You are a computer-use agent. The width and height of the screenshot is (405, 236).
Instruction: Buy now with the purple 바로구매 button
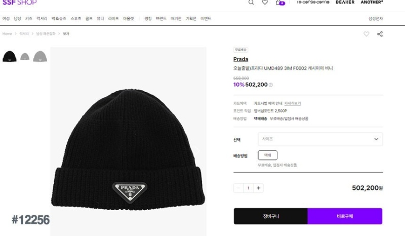345,216
